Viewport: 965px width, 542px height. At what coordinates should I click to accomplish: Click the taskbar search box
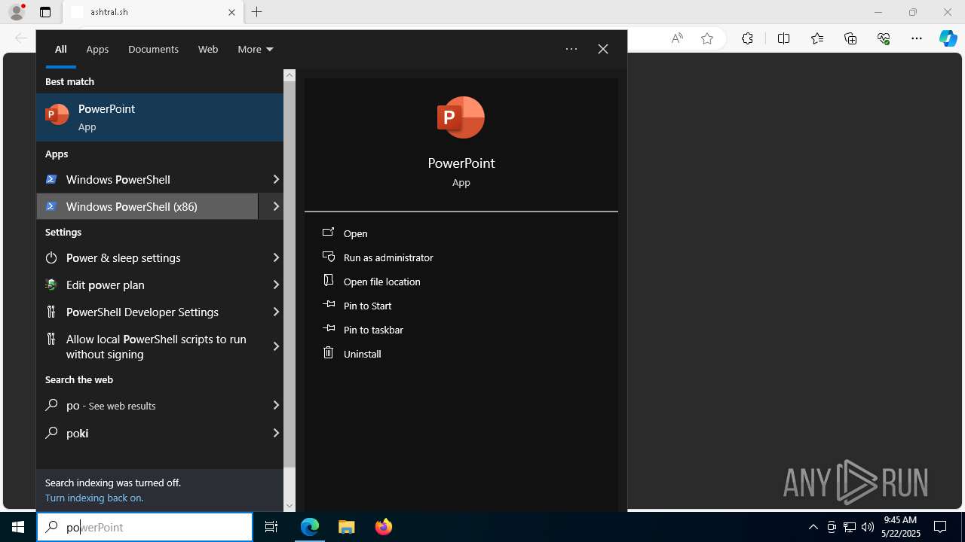point(145,527)
